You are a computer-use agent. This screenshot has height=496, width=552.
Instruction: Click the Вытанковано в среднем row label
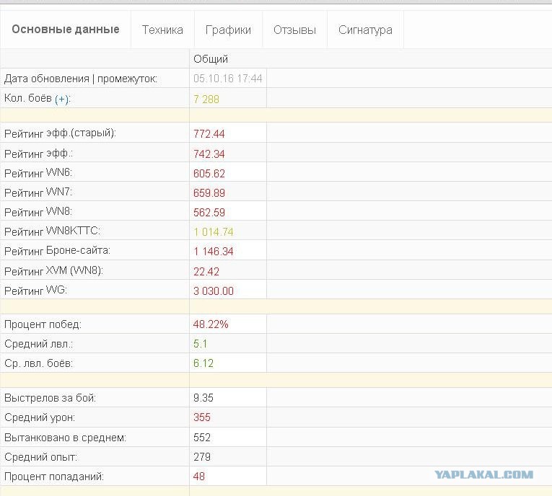(x=65, y=438)
